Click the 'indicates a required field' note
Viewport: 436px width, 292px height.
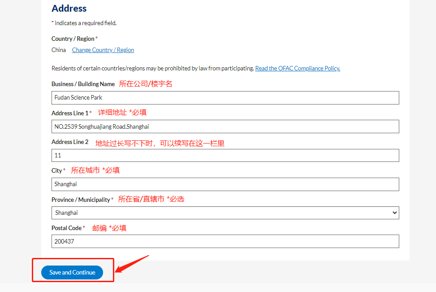click(84, 23)
